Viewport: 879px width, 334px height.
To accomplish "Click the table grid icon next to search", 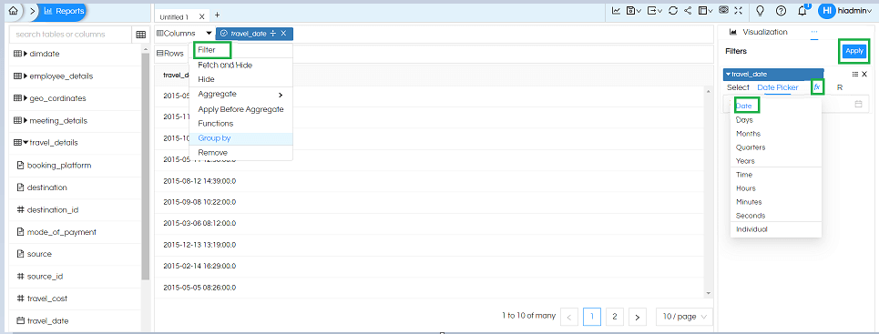I will coord(140,35).
